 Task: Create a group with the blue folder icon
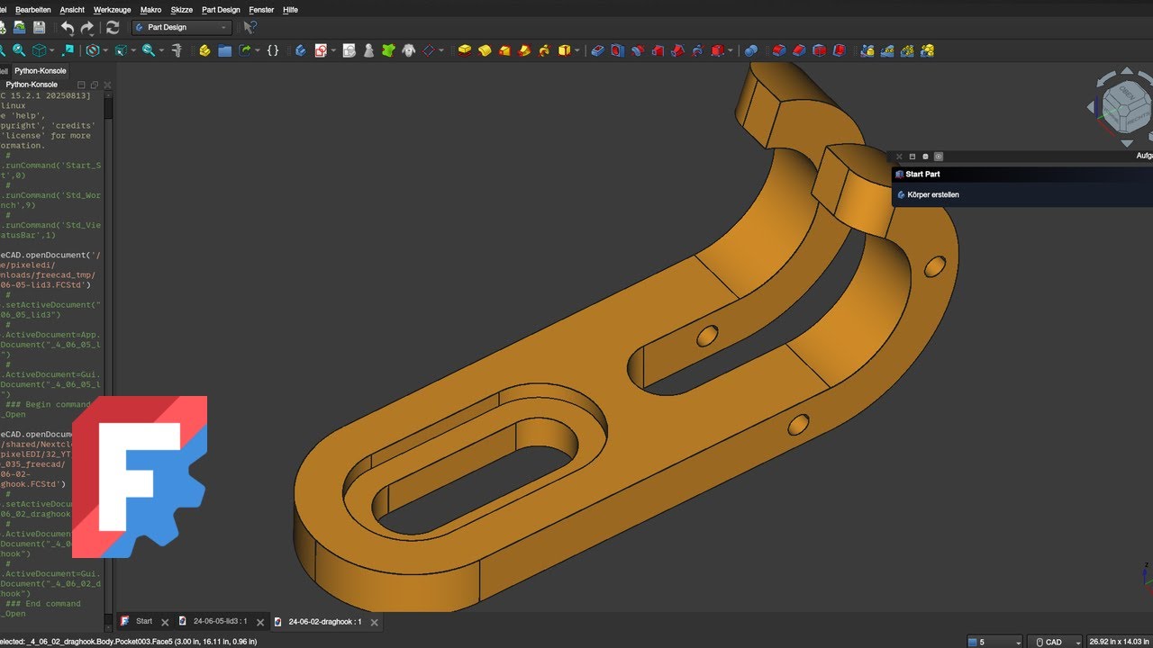point(224,50)
